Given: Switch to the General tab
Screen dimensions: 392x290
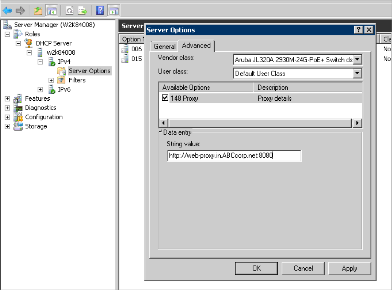Looking at the screenshot, I should pyautogui.click(x=165, y=46).
